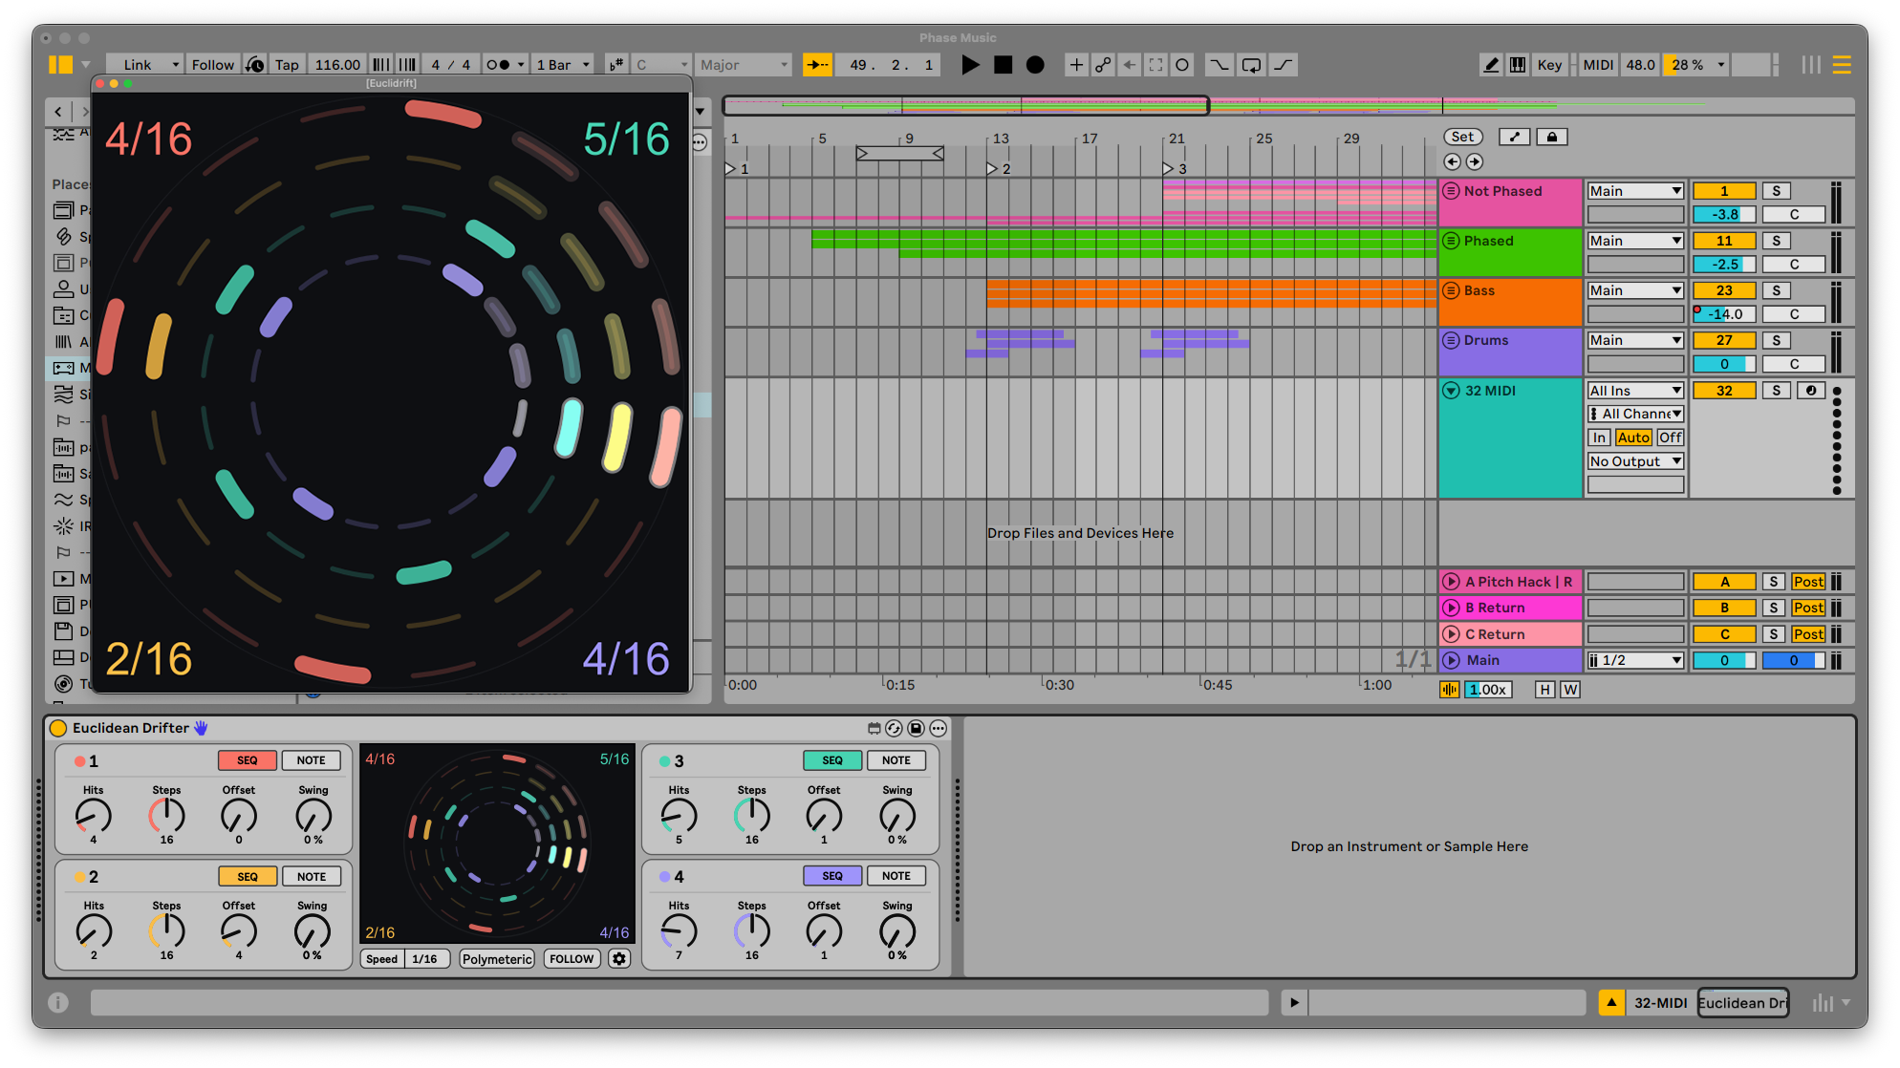Click the Re-enable Automation arrow icon
Image resolution: width=1900 pixels, height=1068 pixels.
point(1130,65)
